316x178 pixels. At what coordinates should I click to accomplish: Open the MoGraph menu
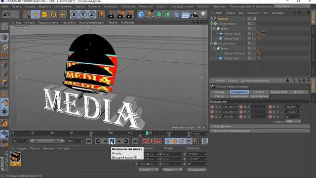203,6
